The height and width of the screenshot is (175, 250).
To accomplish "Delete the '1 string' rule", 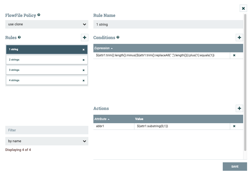I will point(84,50).
